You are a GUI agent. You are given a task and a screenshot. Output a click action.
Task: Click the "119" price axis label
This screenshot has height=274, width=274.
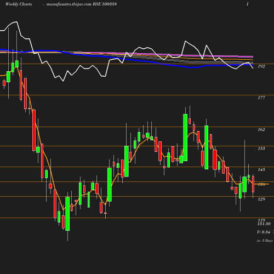point(261,220)
